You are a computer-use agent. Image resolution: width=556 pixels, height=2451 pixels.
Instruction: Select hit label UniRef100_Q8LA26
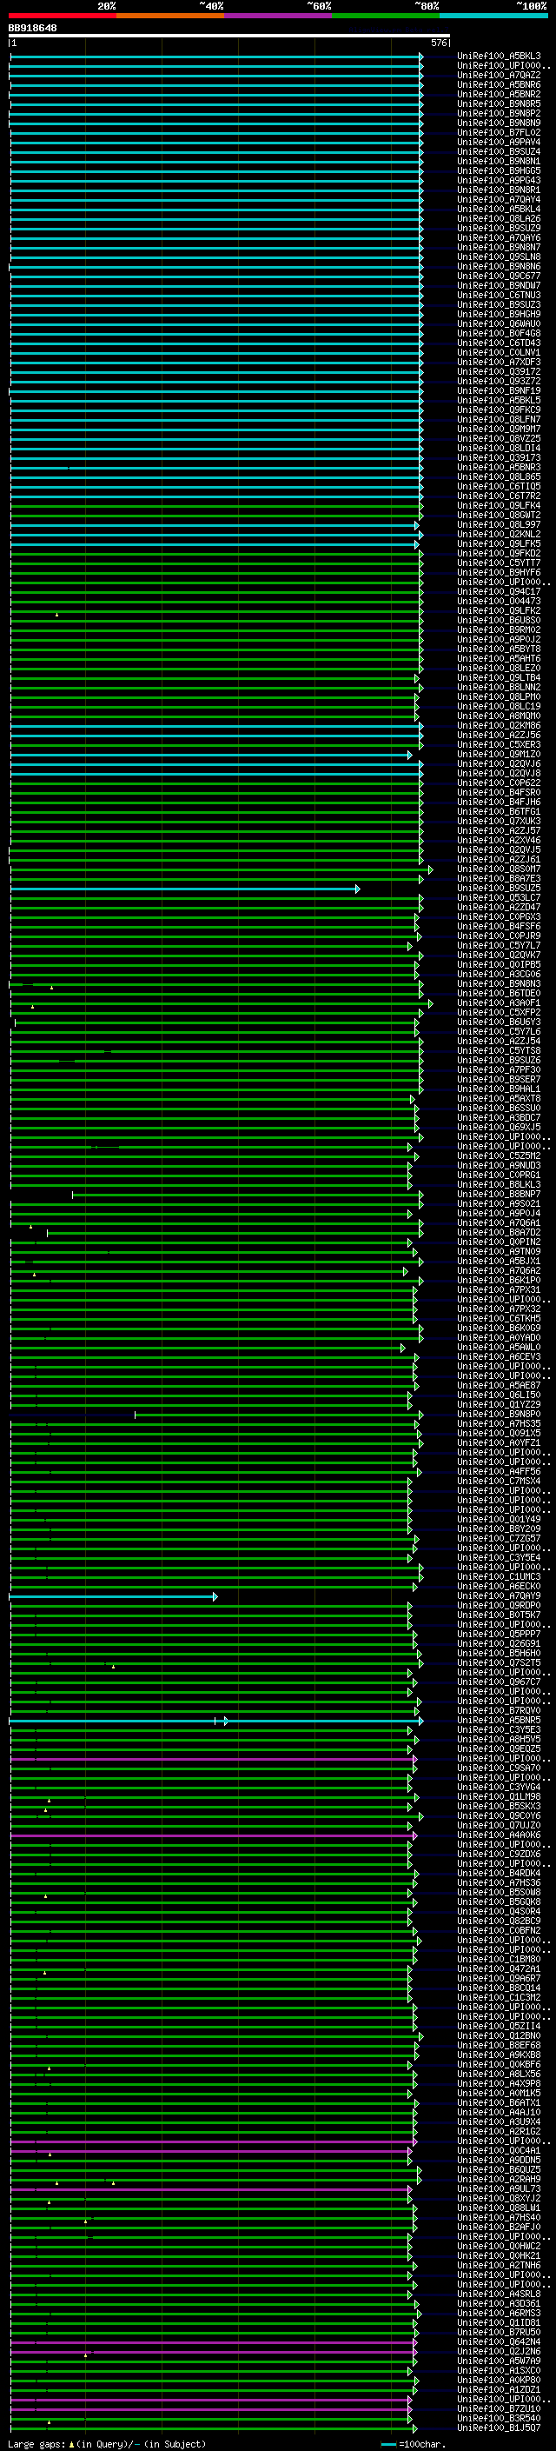pos(498,219)
